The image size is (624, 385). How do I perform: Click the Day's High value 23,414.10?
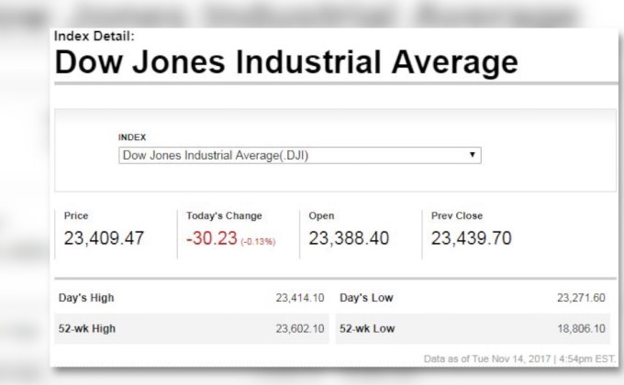coord(300,298)
